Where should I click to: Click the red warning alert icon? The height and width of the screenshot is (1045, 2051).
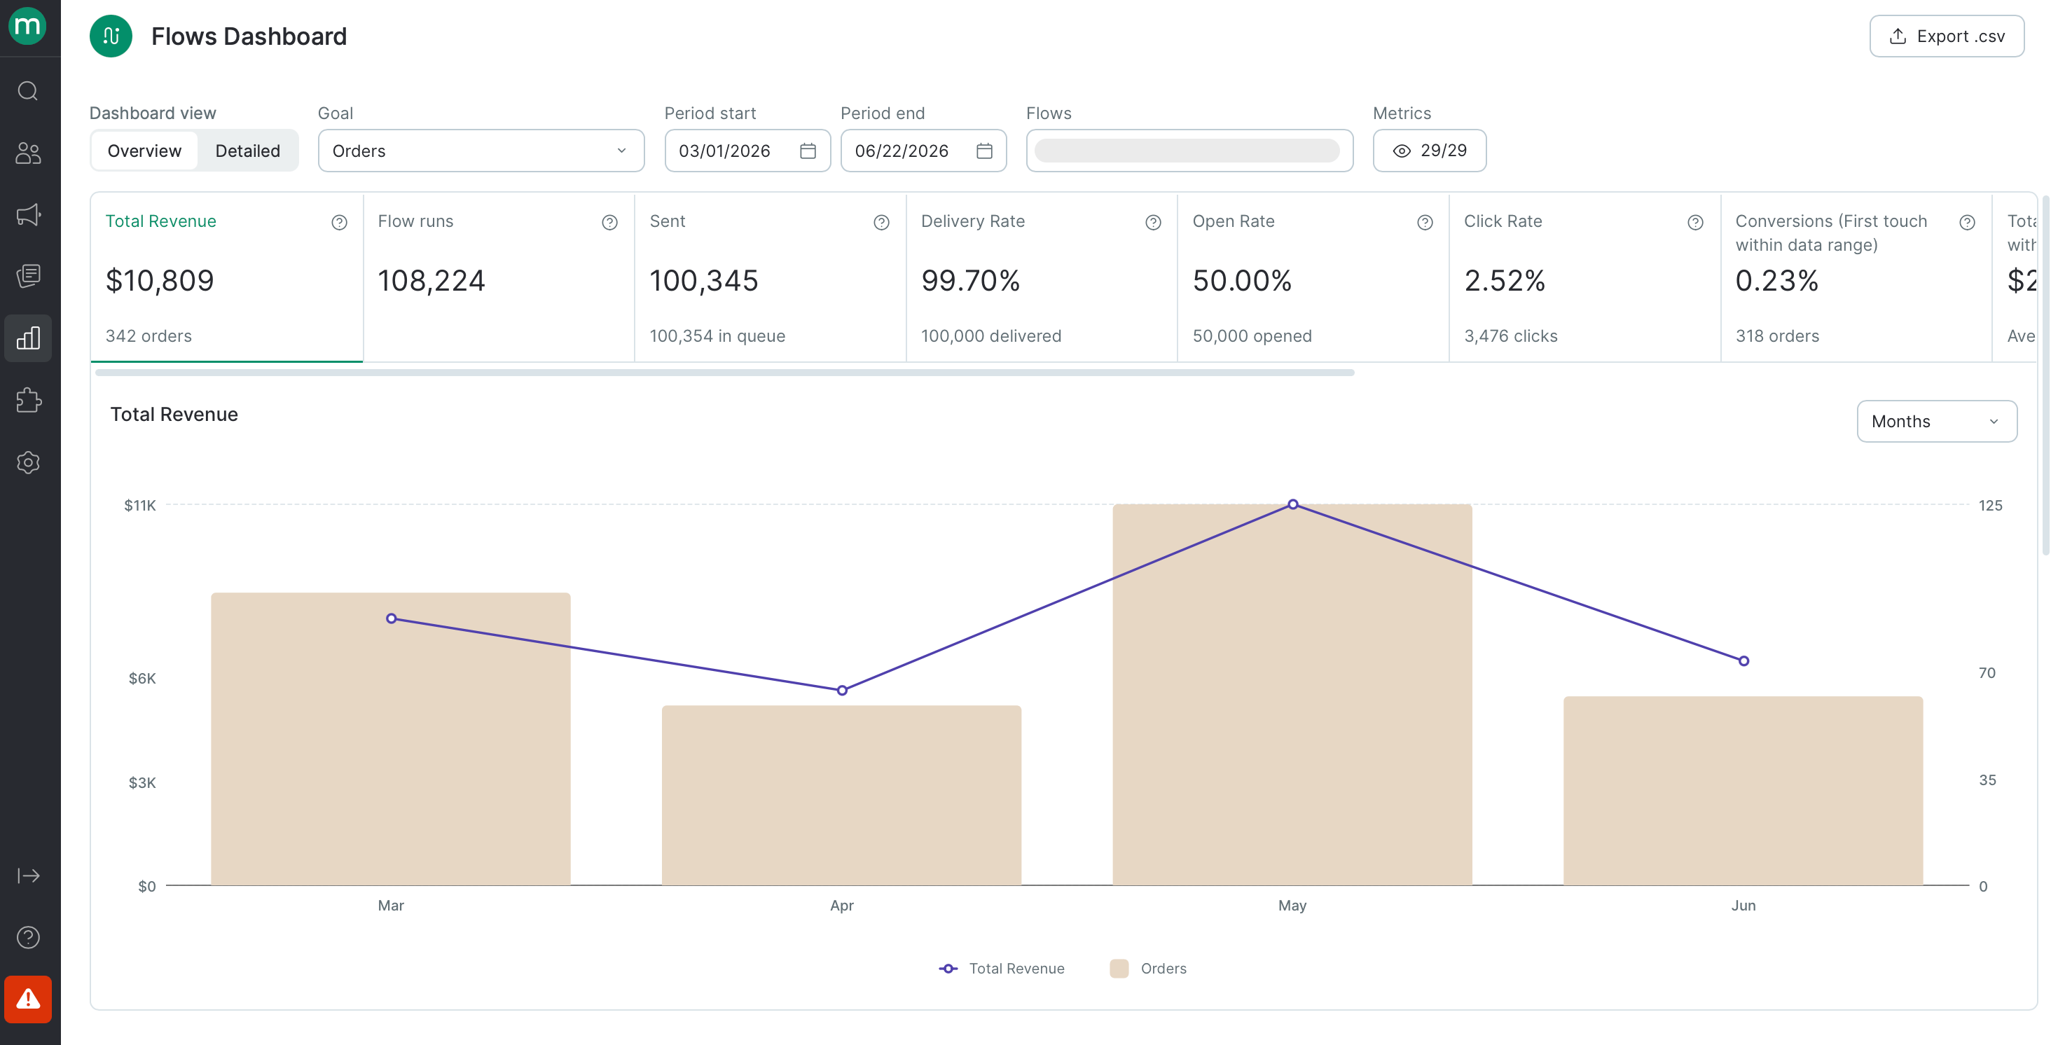coord(28,999)
